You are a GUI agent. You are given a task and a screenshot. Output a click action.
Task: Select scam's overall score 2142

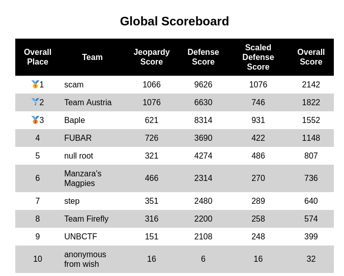[x=311, y=84]
